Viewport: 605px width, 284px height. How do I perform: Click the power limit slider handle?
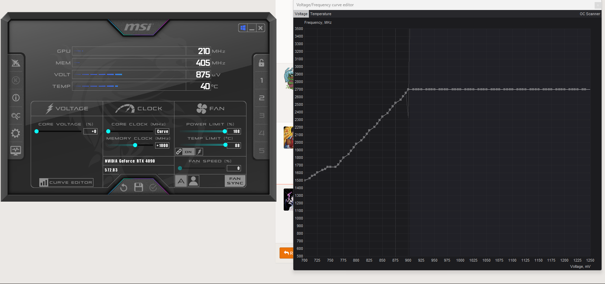pos(225,131)
